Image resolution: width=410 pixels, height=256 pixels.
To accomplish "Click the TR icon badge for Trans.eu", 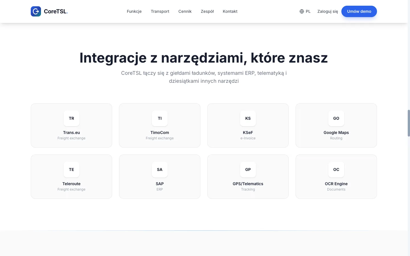I will 71,118.
